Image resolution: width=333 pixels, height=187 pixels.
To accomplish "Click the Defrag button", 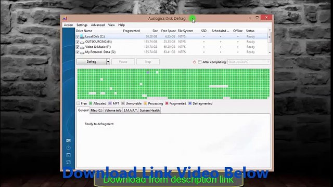I will pyautogui.click(x=92, y=62).
